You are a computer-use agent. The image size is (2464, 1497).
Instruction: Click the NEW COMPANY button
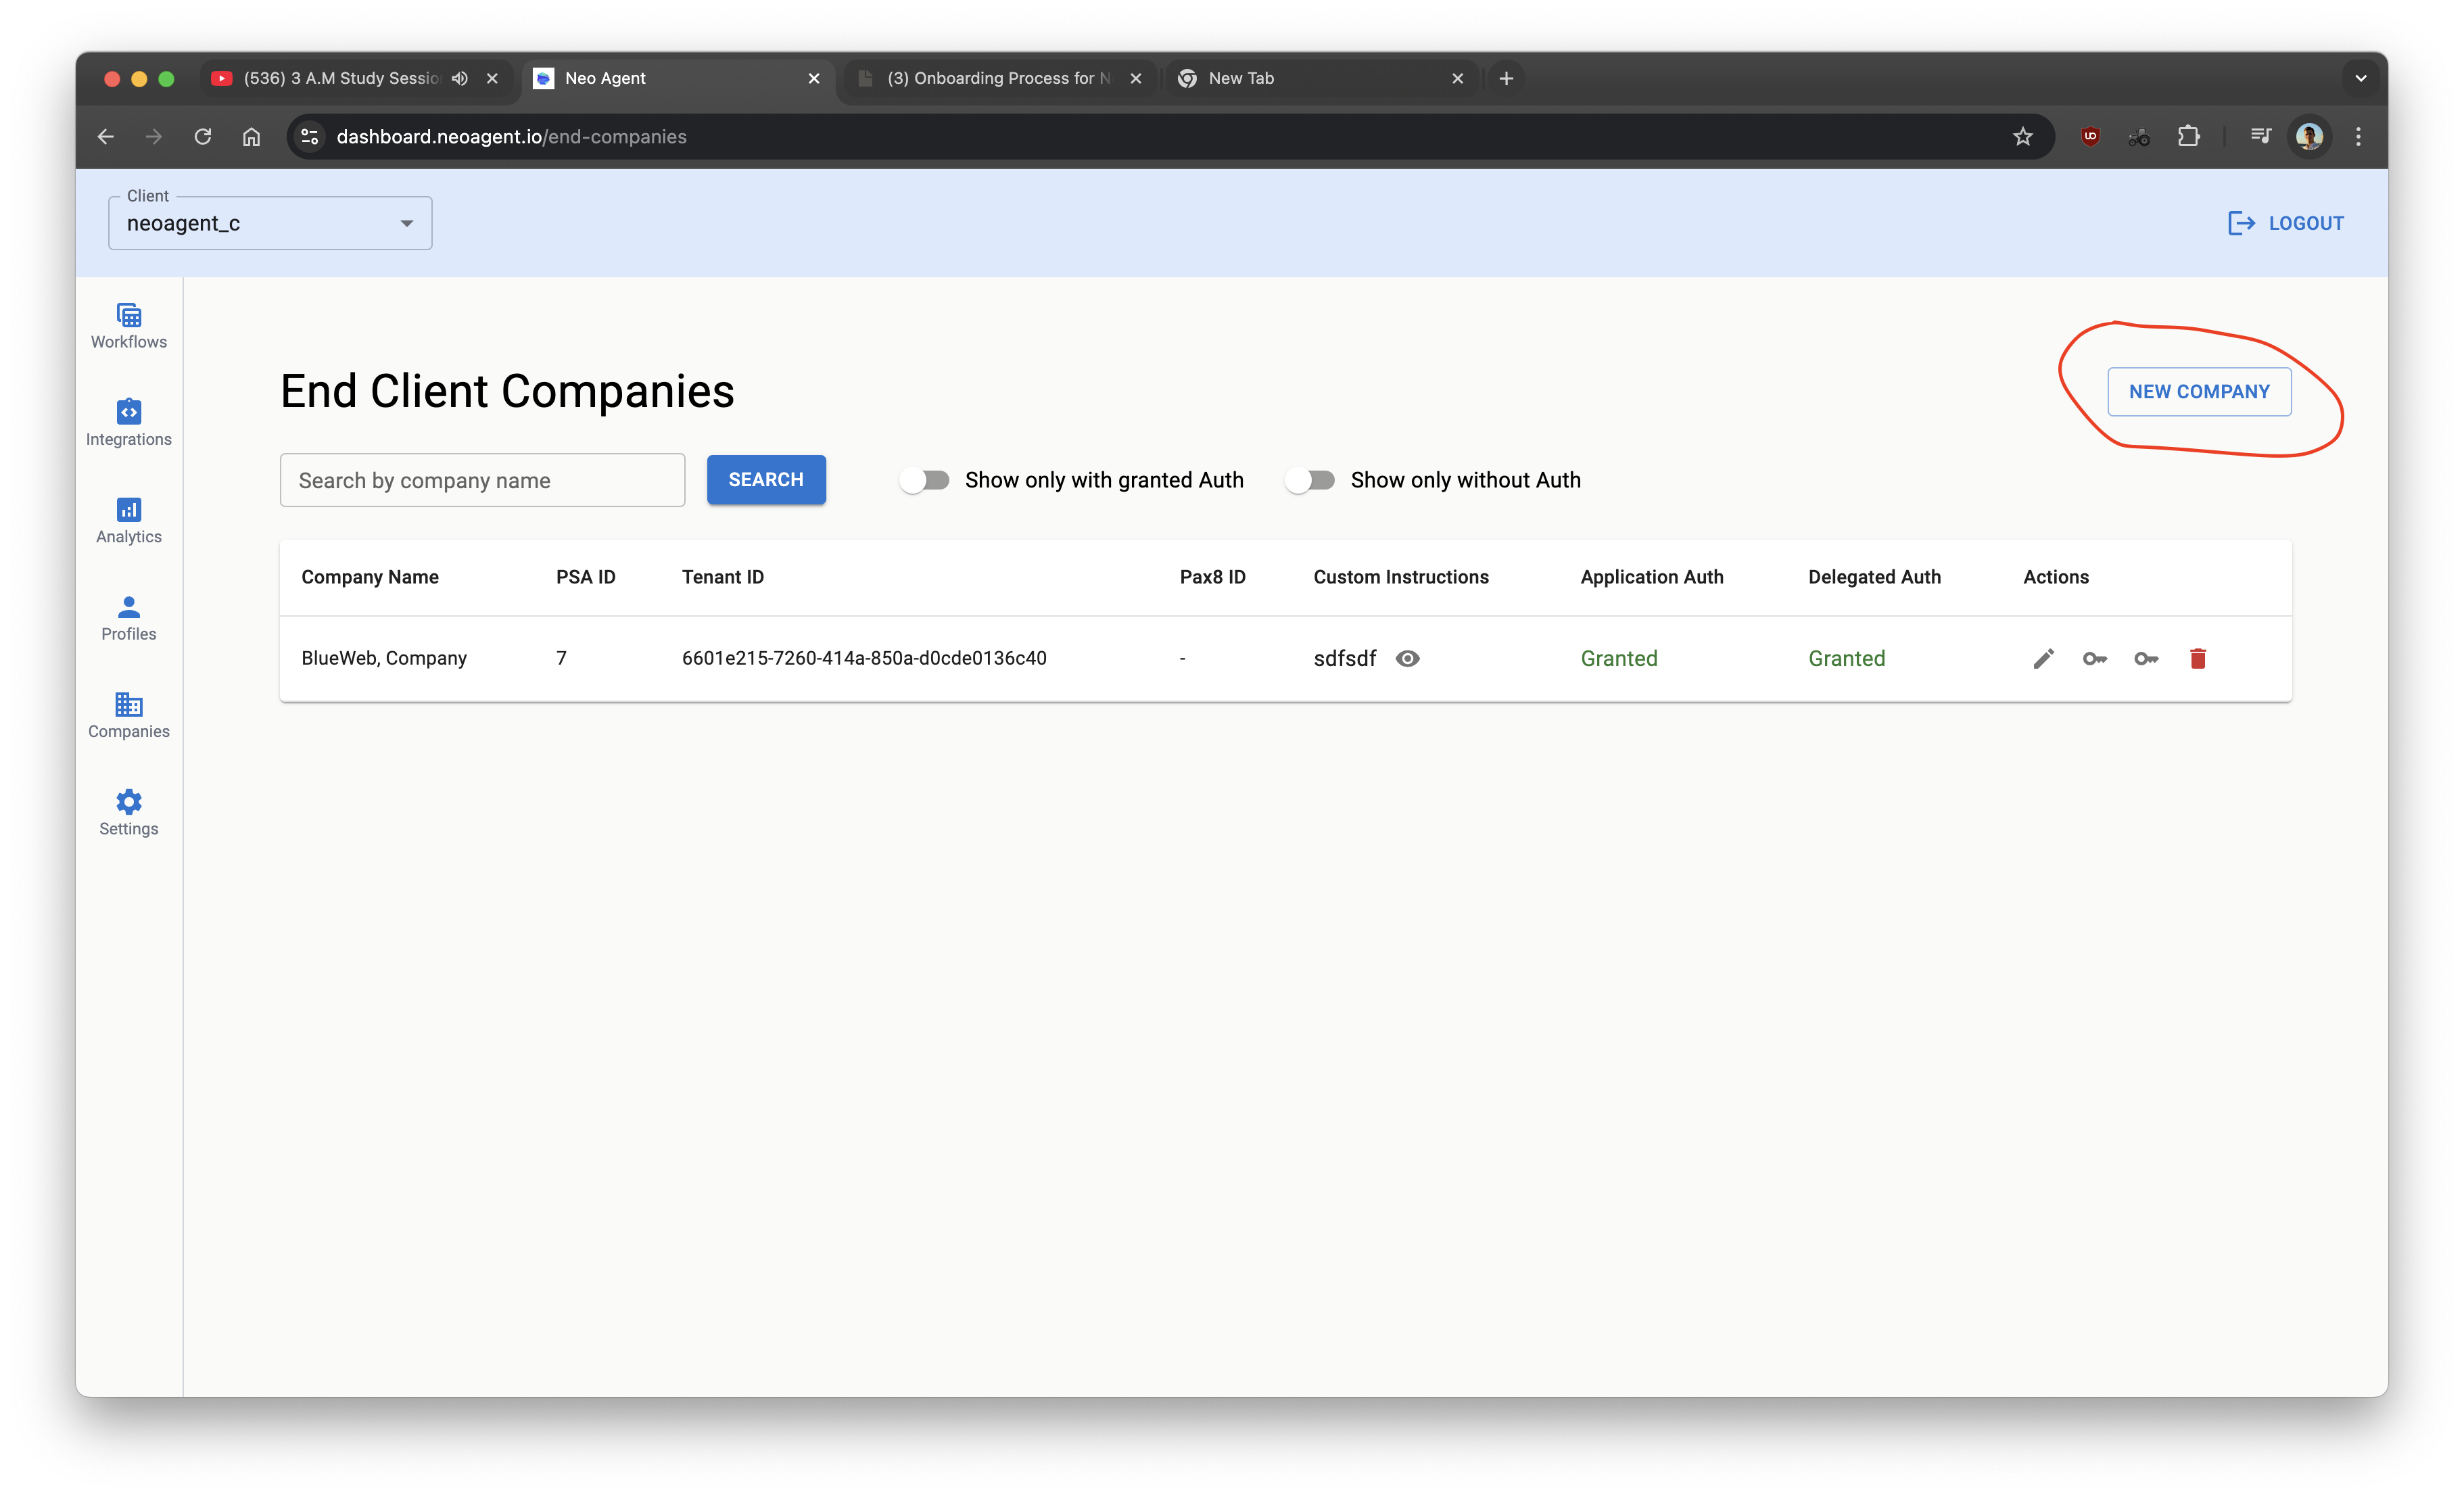click(x=2198, y=392)
